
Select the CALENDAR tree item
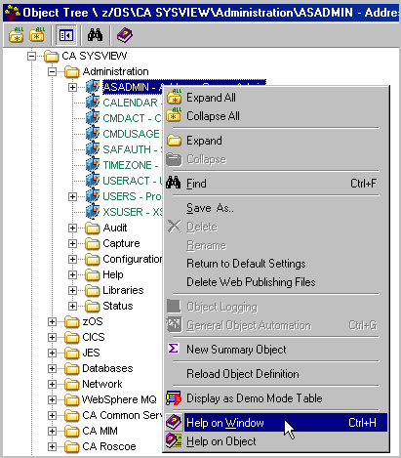click(133, 103)
